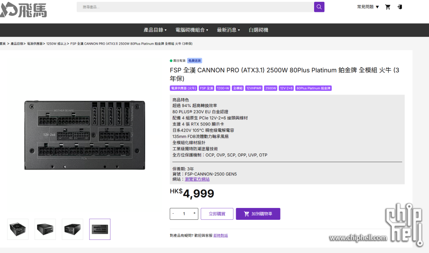Viewport: 429px width, 253px height.
Task: Click the 80 PLUS® 230V EU 白金認證 line
Action: click(200, 112)
